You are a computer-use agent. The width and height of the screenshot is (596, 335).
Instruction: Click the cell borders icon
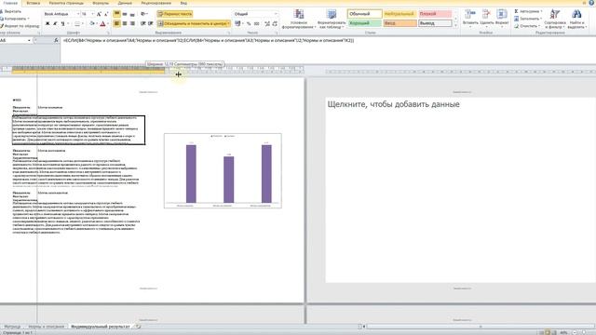click(77, 23)
